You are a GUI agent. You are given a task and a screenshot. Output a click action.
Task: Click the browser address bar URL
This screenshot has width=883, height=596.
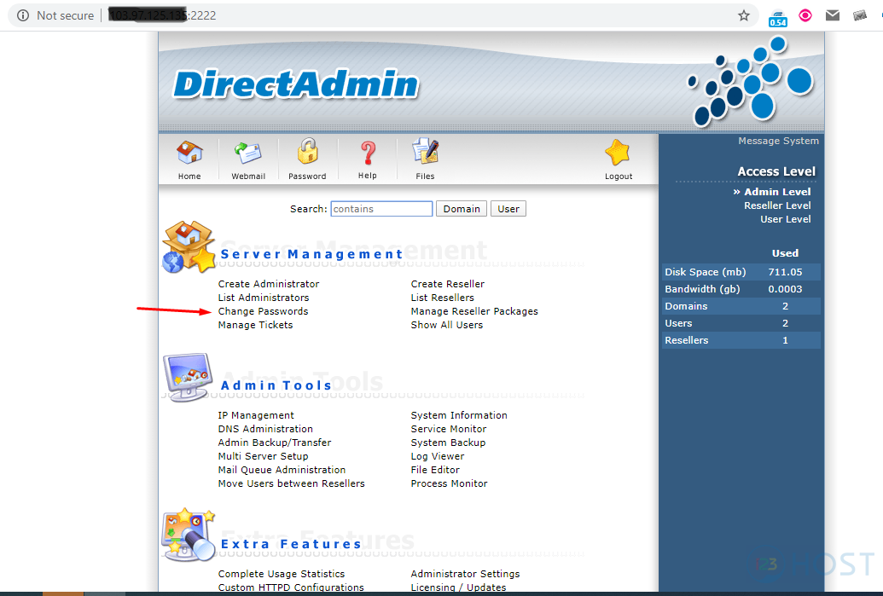(162, 15)
